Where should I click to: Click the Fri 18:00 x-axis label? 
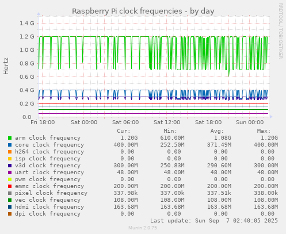pos(43,122)
